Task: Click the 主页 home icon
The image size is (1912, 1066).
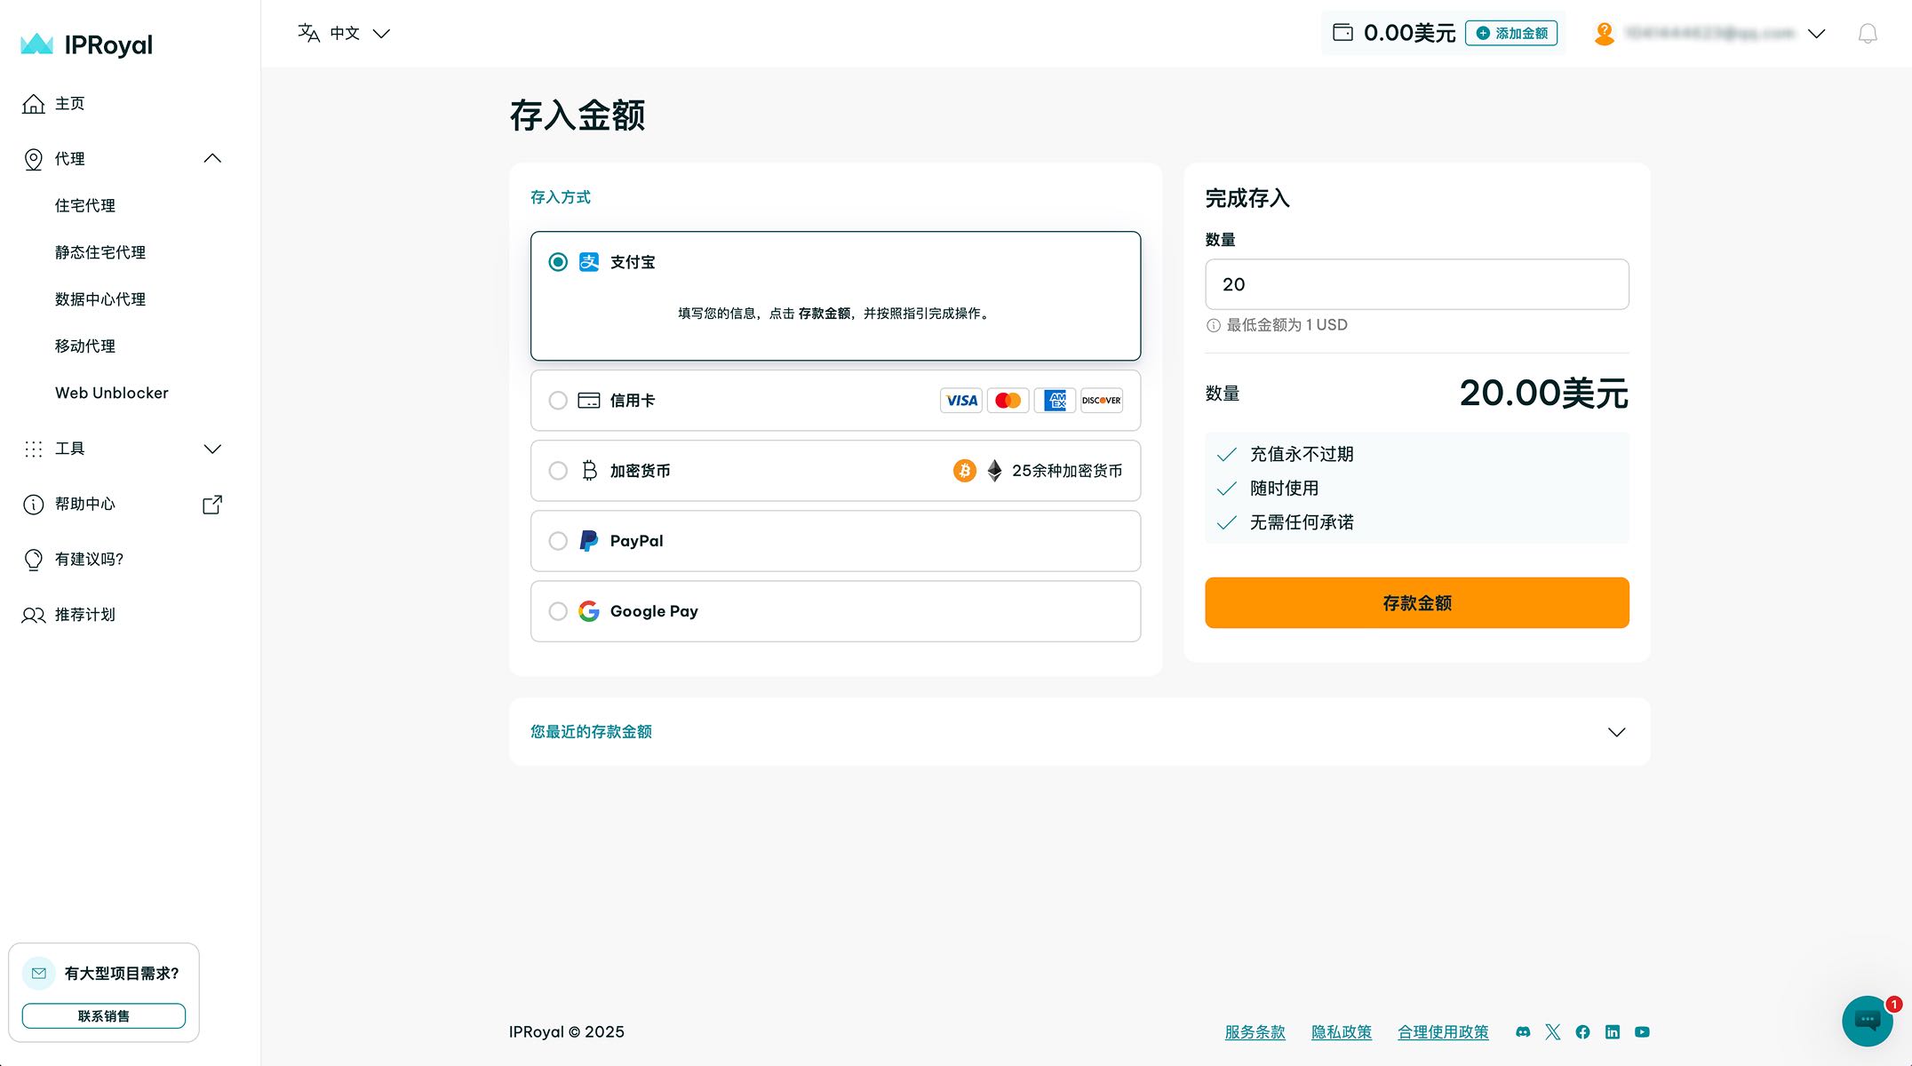Action: (x=33, y=104)
